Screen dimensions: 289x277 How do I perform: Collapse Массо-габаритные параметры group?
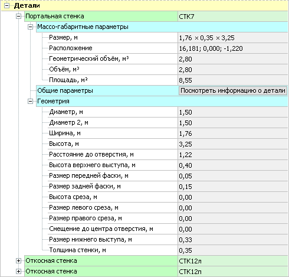coord(30,27)
